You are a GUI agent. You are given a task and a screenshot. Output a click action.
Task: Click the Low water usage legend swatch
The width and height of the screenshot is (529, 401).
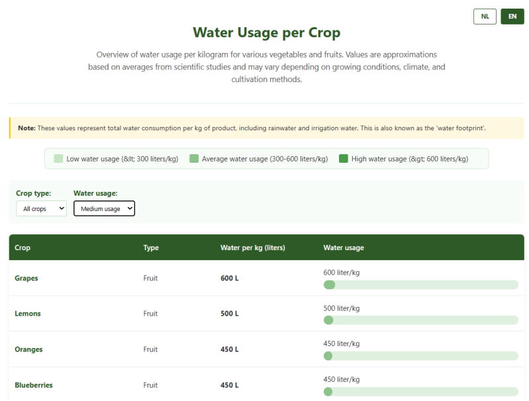point(58,159)
